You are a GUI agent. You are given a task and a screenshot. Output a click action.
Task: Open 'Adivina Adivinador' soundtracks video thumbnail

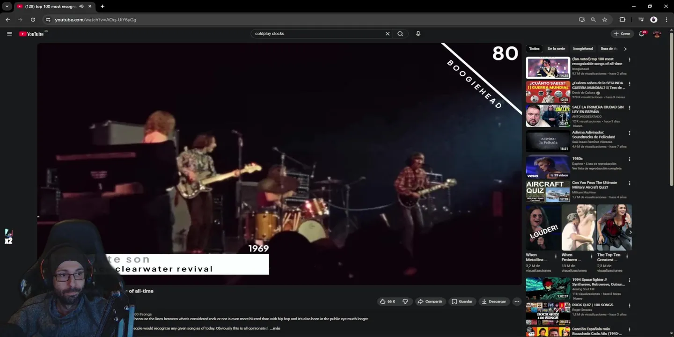pyautogui.click(x=548, y=141)
